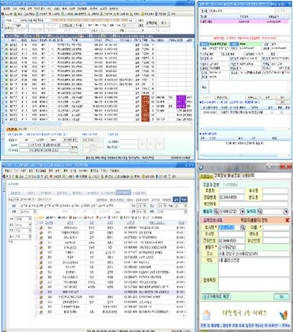Click the magnifier icon next to the highlighted company name
This screenshot has height=332, width=293.
(x=242, y=228)
